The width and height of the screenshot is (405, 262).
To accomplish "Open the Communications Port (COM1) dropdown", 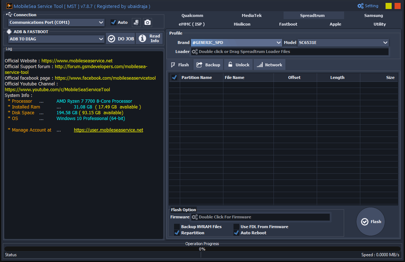I will coord(56,22).
